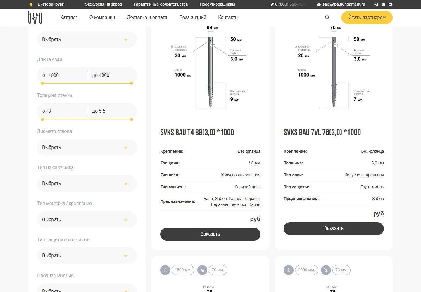This screenshot has width=421, height=292.
Task: Click the от 1000 length field
Action: (x=62, y=75)
